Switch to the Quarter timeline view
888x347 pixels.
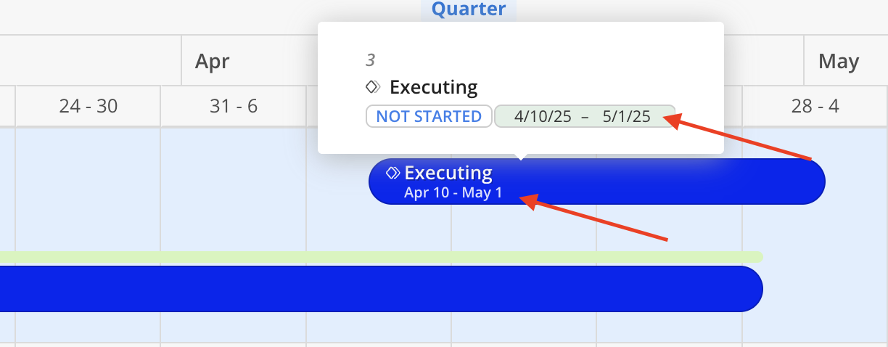click(469, 9)
